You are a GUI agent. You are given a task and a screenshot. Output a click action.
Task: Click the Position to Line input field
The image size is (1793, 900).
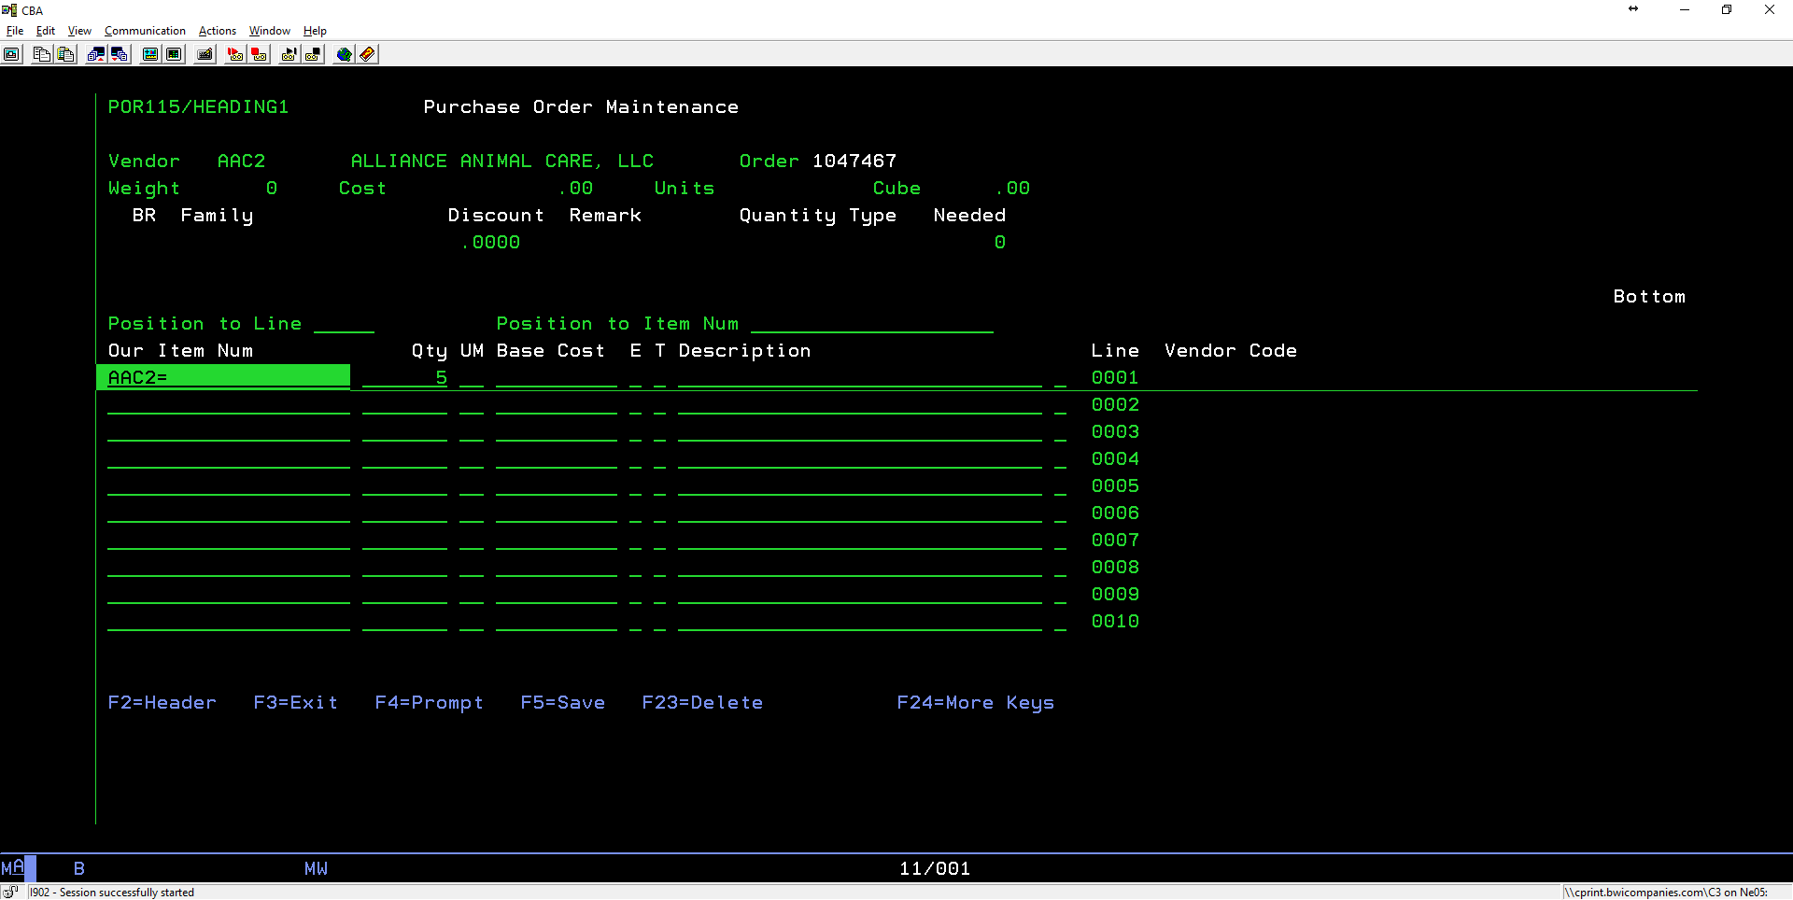(344, 324)
